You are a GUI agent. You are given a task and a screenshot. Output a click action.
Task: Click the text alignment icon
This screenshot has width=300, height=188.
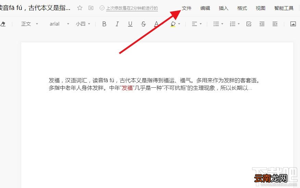click(195, 24)
